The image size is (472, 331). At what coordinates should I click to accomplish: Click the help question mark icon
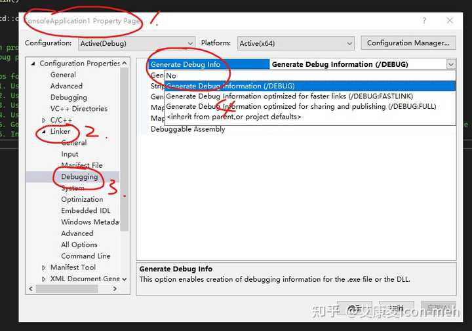(x=424, y=20)
